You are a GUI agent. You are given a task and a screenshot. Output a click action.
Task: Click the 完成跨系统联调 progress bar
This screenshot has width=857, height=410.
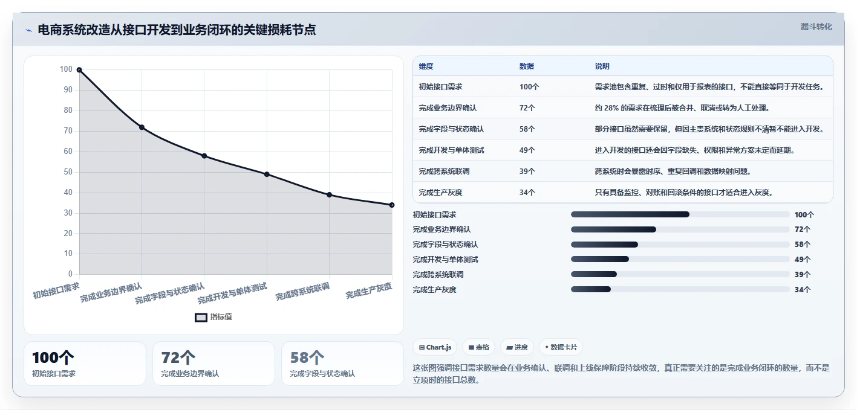[x=680, y=275]
